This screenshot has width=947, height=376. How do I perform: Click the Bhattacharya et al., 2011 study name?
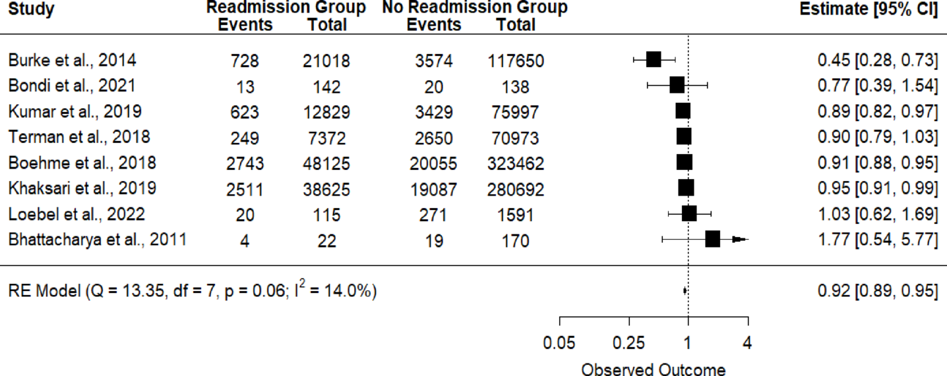point(98,239)
